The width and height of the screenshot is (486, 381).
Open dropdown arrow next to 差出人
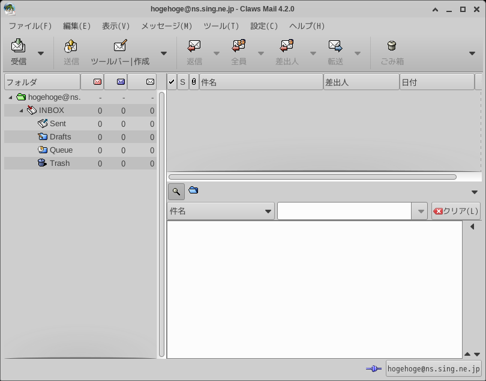point(313,53)
